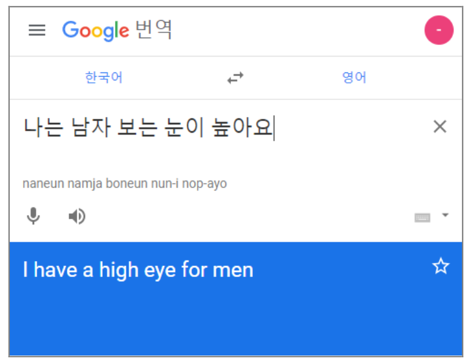Screen dimensions: 473x364
Task: Start voice input with the microphone
Action: [x=33, y=216]
